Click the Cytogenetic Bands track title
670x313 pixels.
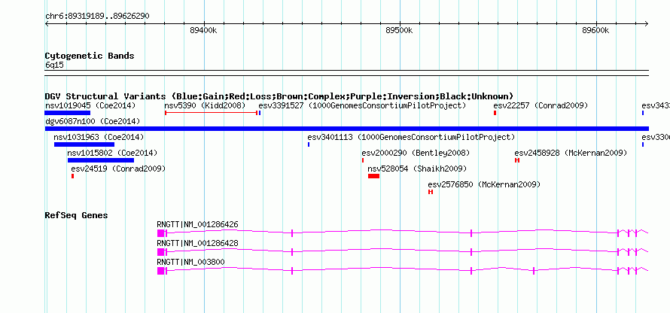[x=90, y=56]
